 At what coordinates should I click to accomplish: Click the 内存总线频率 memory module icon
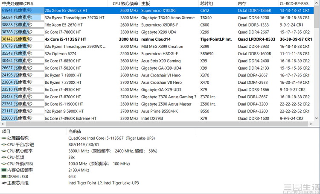[4, 170]
